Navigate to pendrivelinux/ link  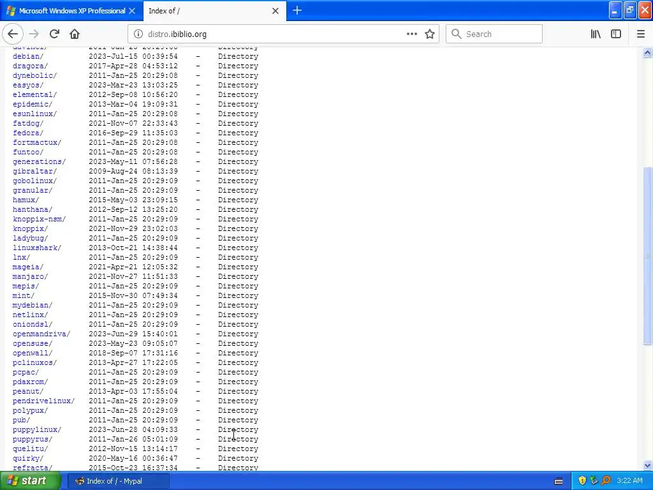[43, 401]
